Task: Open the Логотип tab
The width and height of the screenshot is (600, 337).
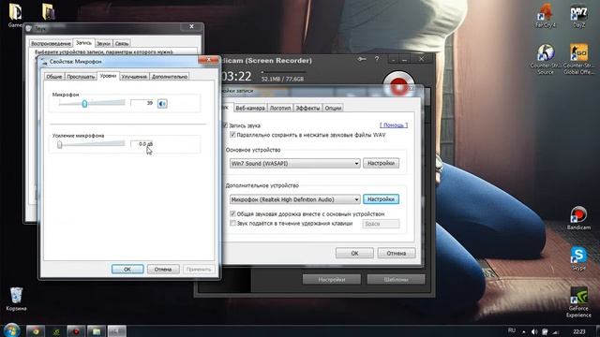Action: tap(280, 108)
